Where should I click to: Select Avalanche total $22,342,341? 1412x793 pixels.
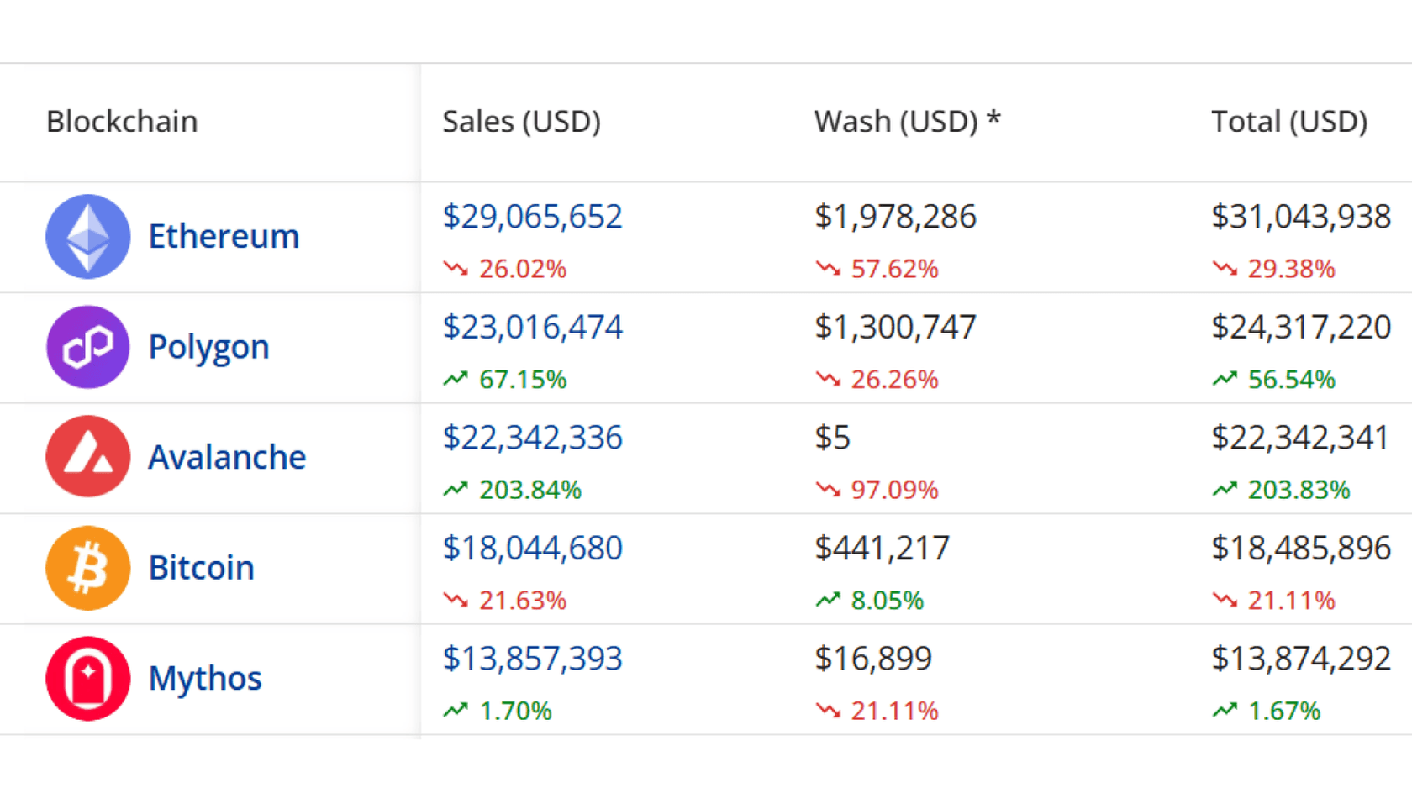point(1300,438)
